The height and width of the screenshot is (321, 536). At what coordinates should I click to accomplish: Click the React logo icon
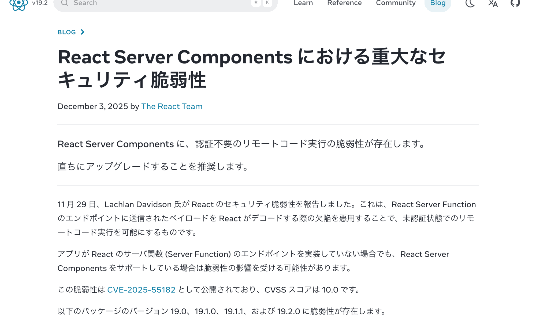pyautogui.click(x=18, y=3)
